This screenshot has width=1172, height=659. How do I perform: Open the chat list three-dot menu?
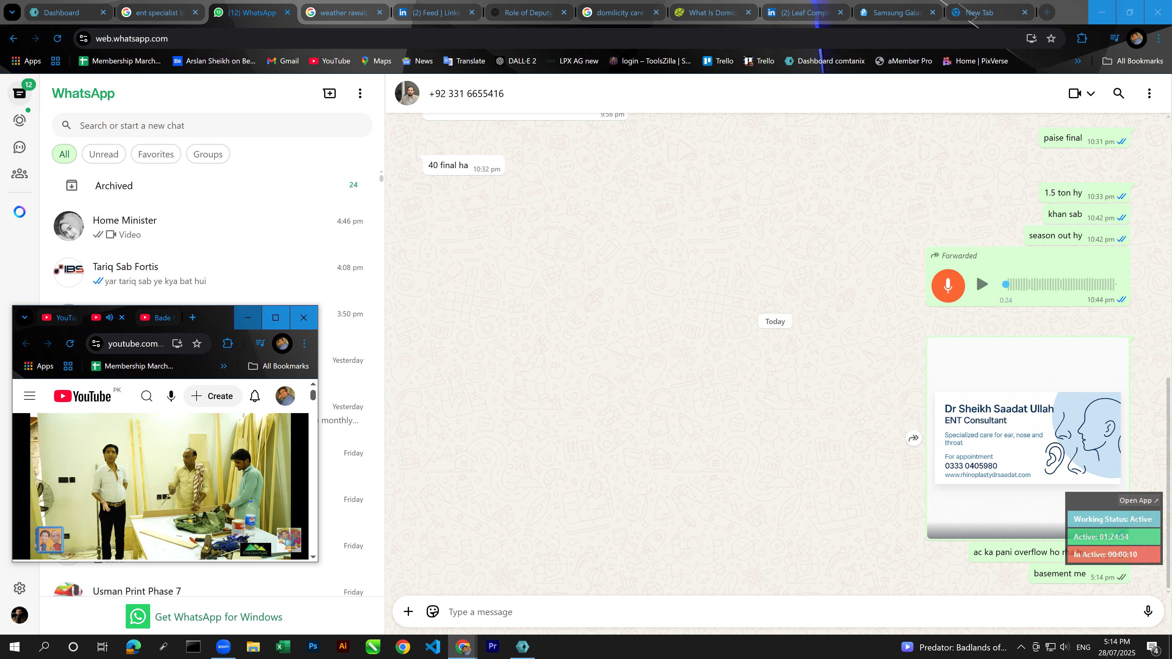pos(360,93)
